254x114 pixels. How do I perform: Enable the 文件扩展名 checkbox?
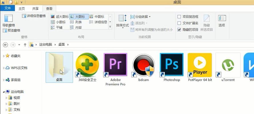pos(179,23)
